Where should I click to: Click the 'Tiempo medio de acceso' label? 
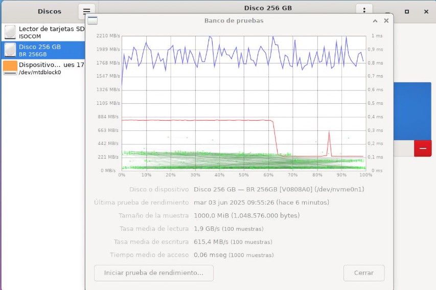click(149, 255)
